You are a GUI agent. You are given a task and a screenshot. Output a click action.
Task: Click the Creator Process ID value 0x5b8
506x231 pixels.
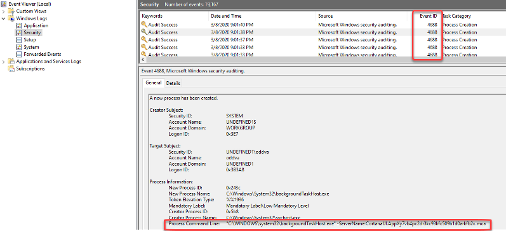[232, 211]
